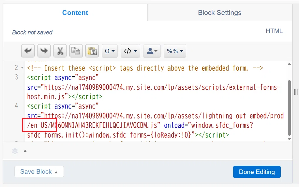299x187 pixels.
Task: Click line number 3 in the gutter
Action: [16, 77]
